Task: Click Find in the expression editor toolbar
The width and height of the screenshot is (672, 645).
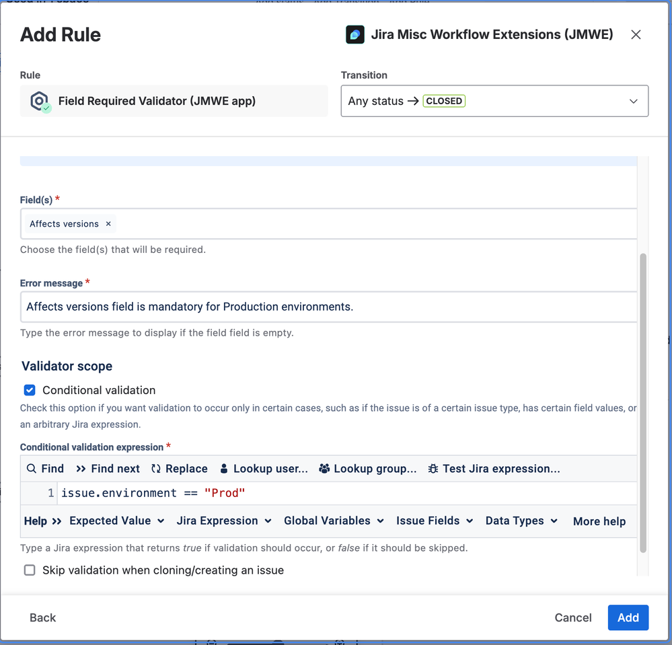Action: coord(45,468)
